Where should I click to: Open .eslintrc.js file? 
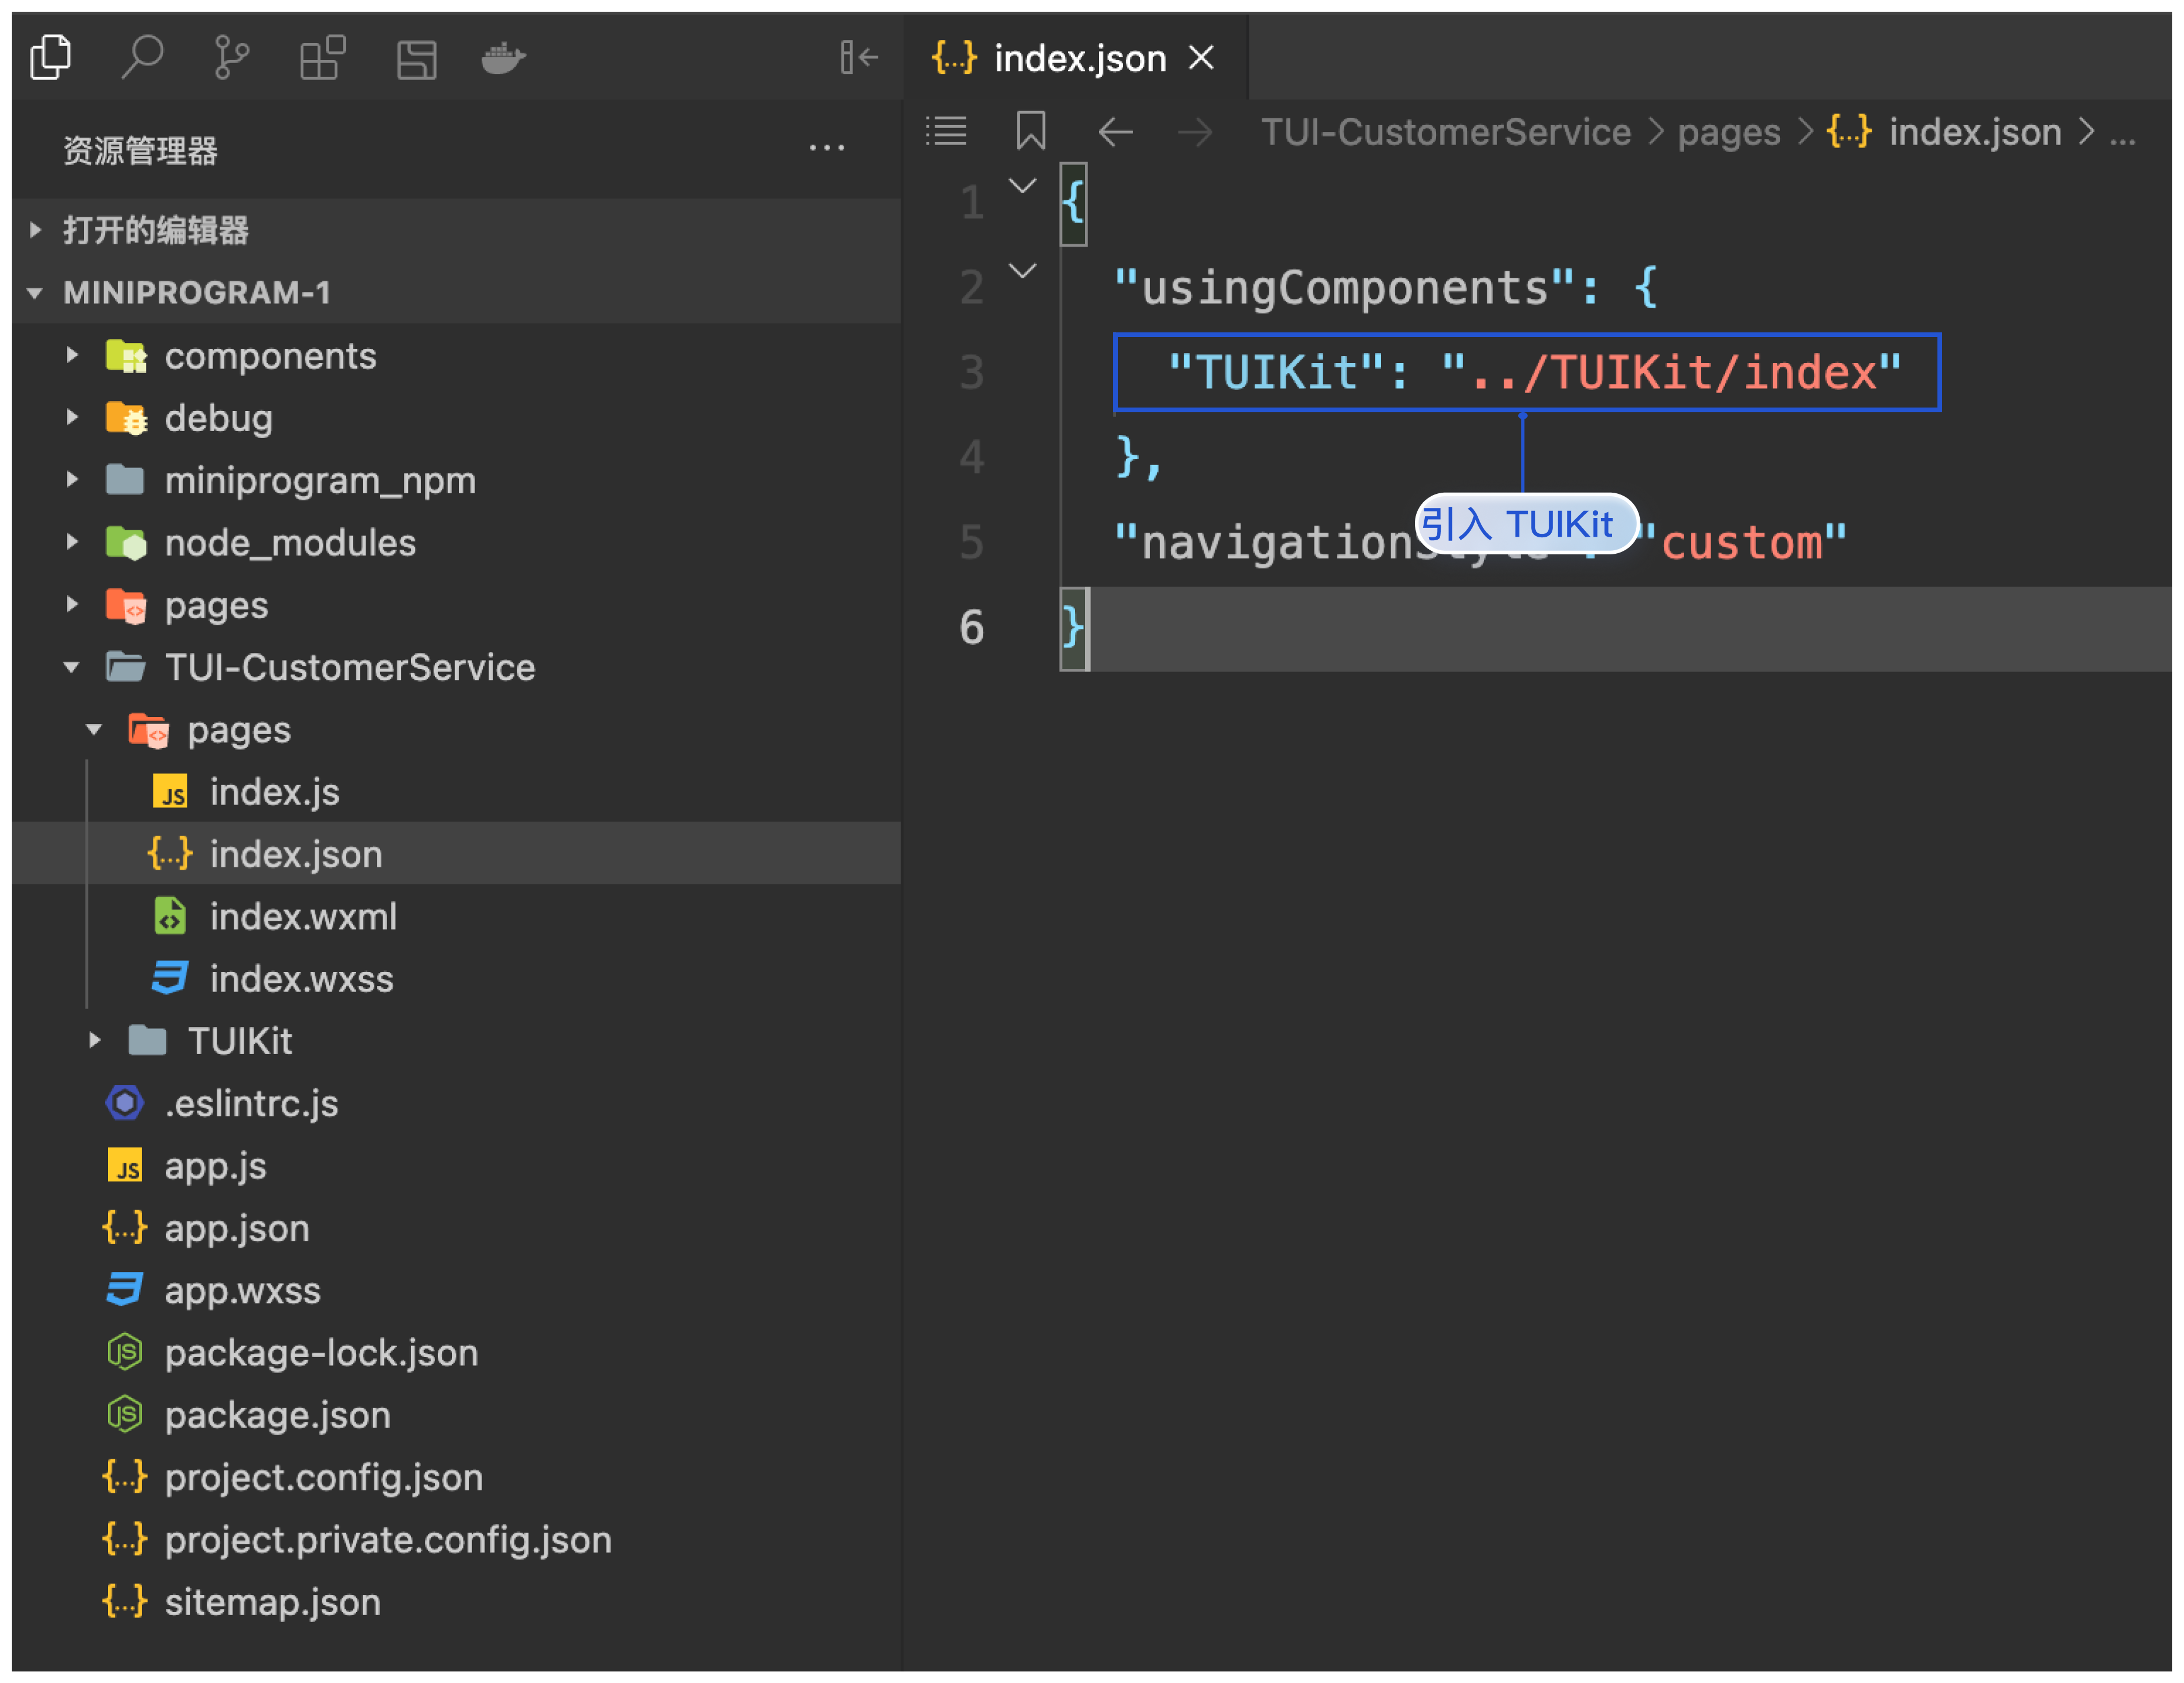click(x=251, y=1103)
